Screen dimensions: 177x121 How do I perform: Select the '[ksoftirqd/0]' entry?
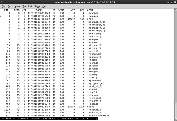96,25
